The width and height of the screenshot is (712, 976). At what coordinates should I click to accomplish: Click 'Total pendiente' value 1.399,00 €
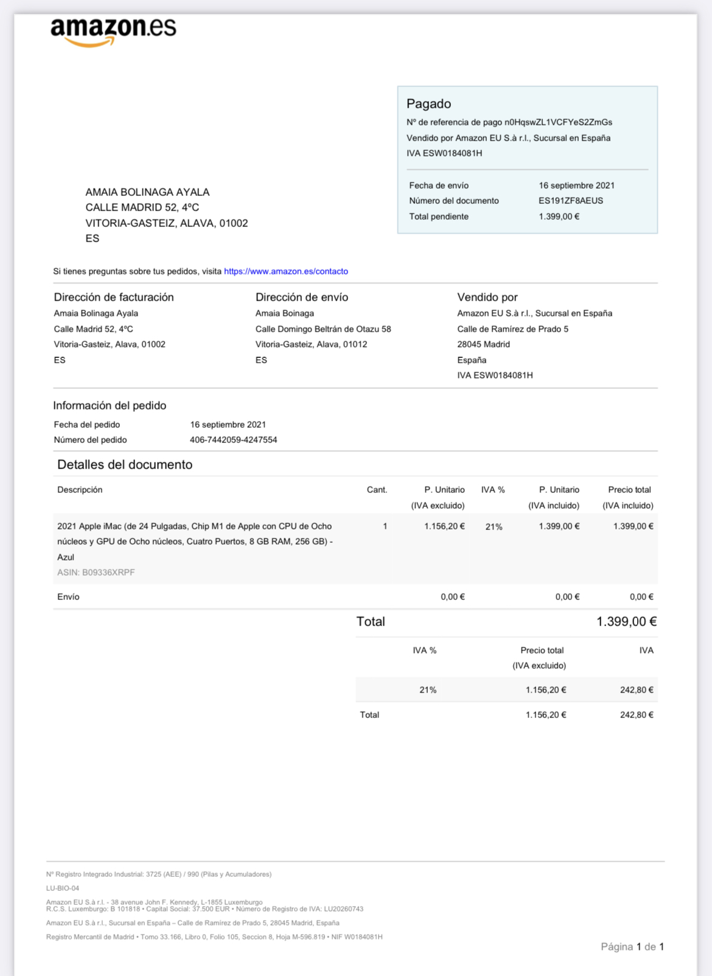point(559,217)
